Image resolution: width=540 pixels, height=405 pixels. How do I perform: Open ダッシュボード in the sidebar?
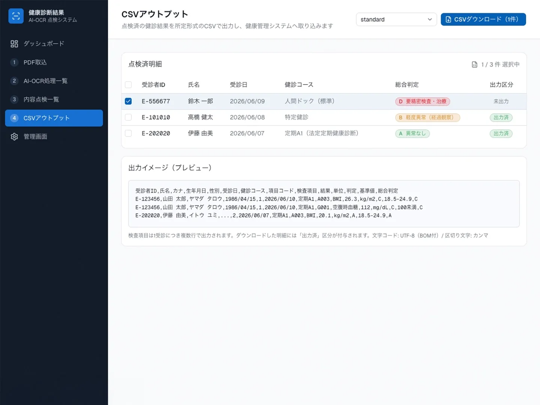click(x=54, y=44)
